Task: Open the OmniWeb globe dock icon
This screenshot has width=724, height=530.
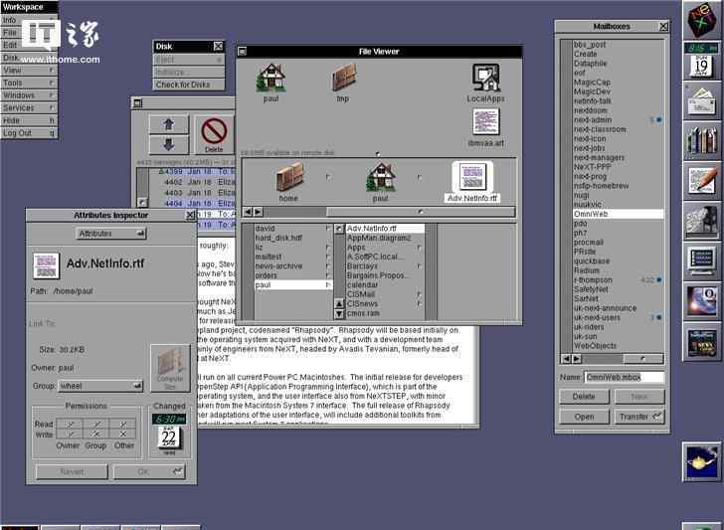Action: [x=701, y=300]
